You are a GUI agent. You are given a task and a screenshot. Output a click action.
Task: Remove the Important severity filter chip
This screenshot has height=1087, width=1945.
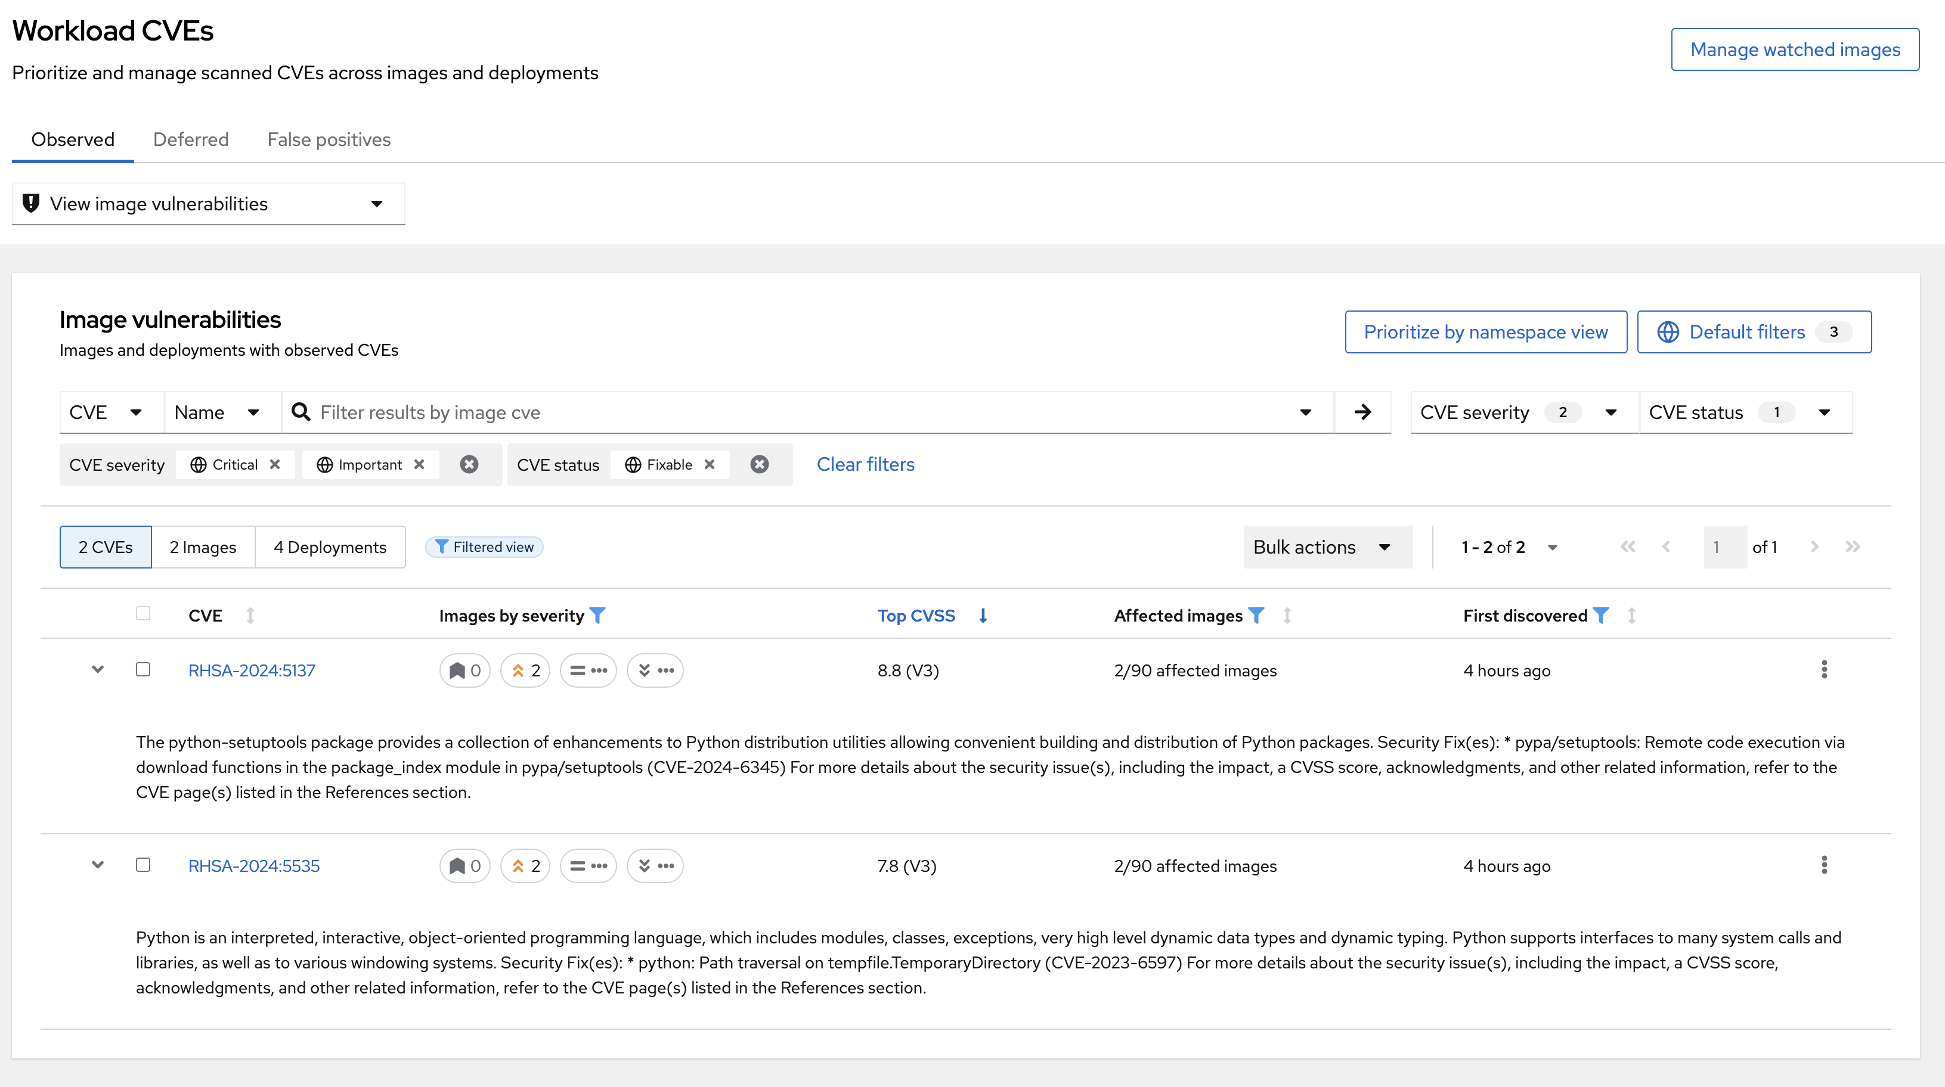[x=419, y=464]
